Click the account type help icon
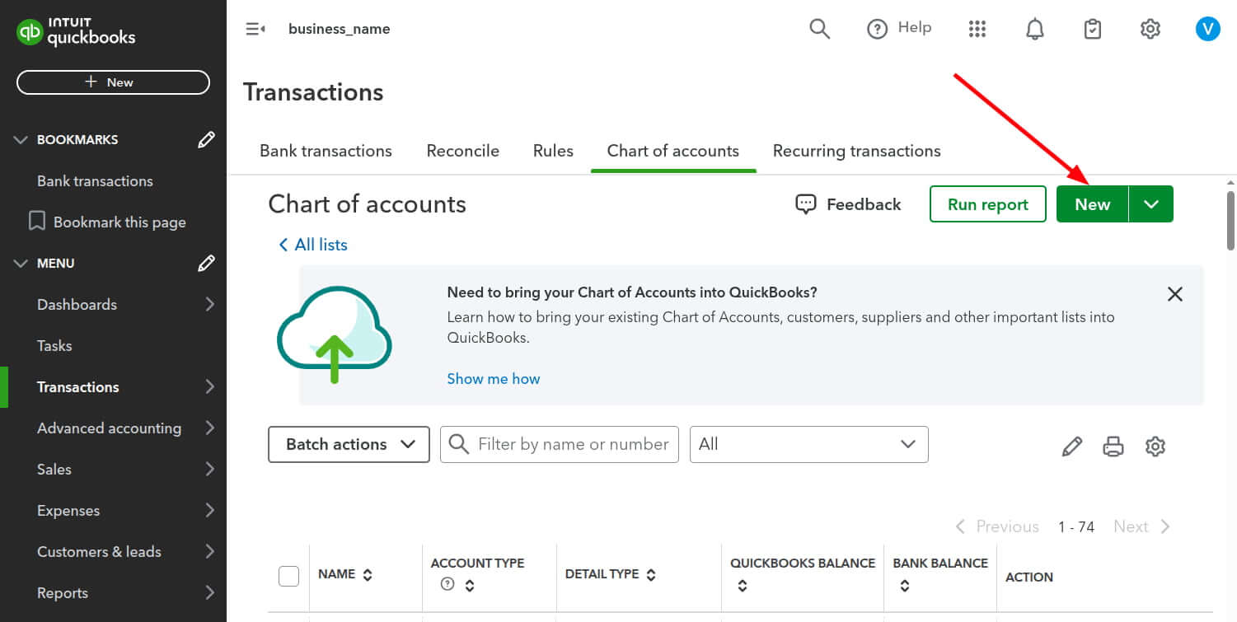The image size is (1237, 622). pyautogui.click(x=447, y=584)
